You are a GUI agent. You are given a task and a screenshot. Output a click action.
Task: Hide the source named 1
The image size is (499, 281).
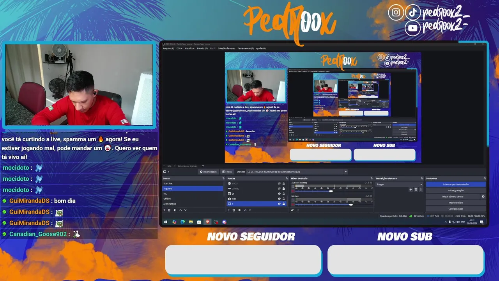[x=279, y=204]
